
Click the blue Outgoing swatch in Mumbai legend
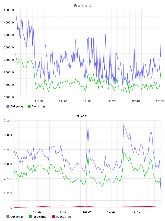pyautogui.click(x=8, y=217)
